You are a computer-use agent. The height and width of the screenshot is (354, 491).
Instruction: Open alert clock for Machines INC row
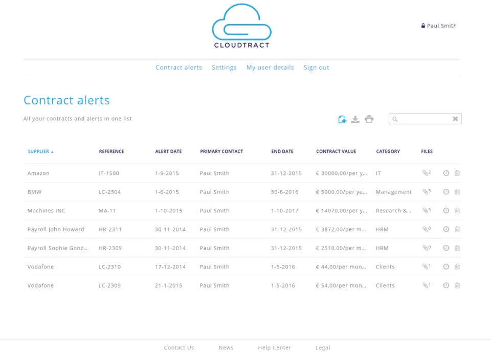(x=446, y=211)
